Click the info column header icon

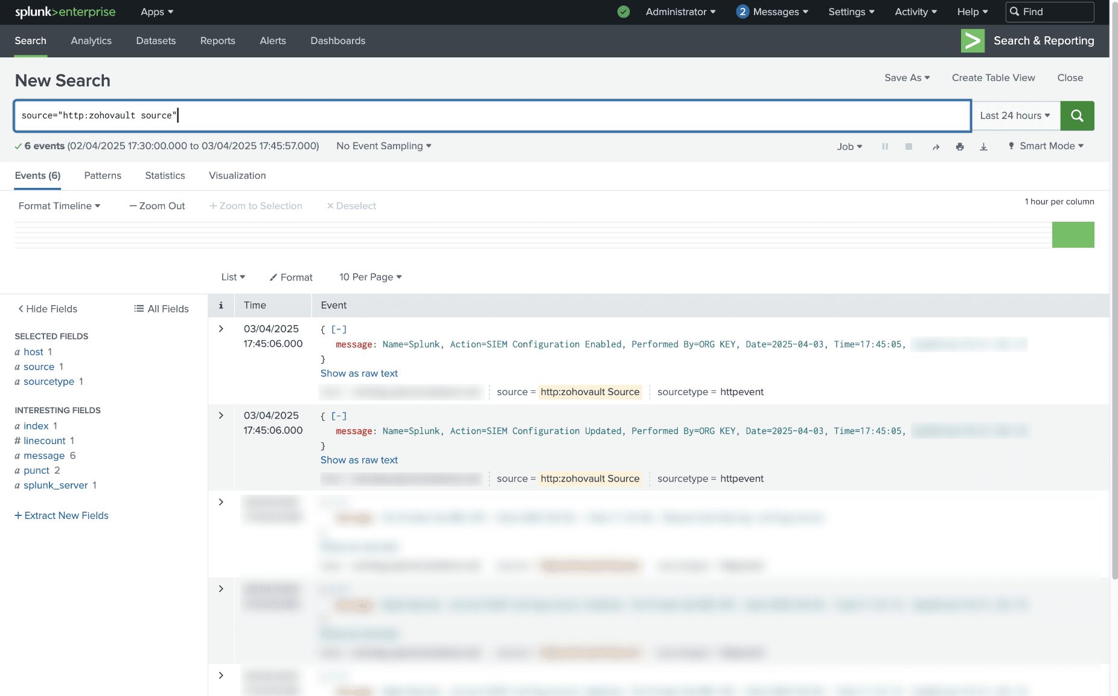(221, 305)
